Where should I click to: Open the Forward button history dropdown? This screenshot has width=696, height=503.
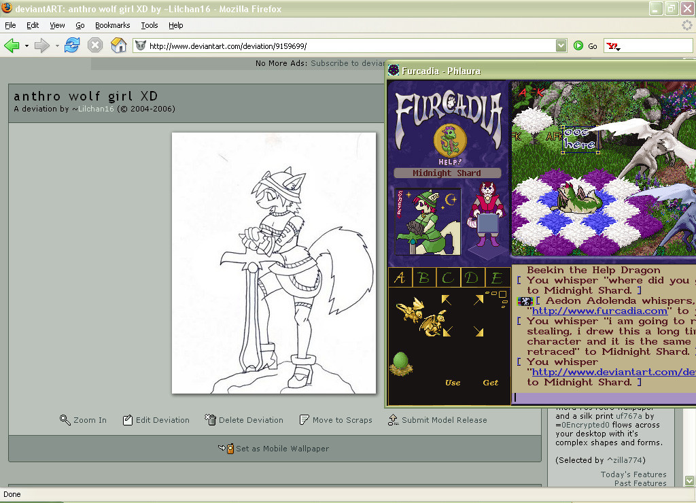(x=57, y=46)
